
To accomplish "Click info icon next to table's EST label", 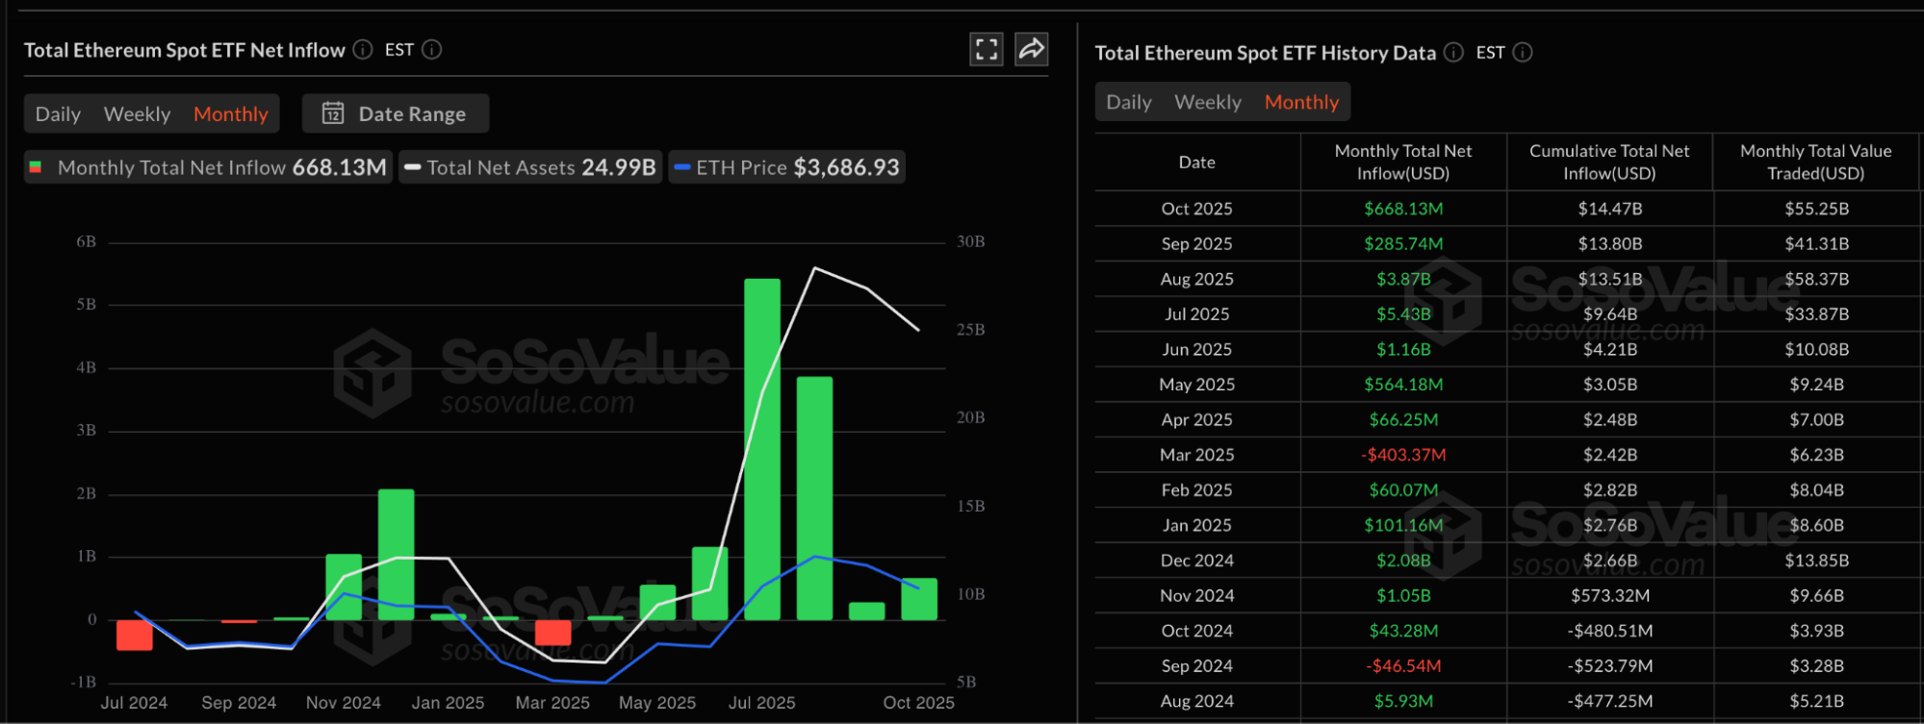I will 1523,52.
